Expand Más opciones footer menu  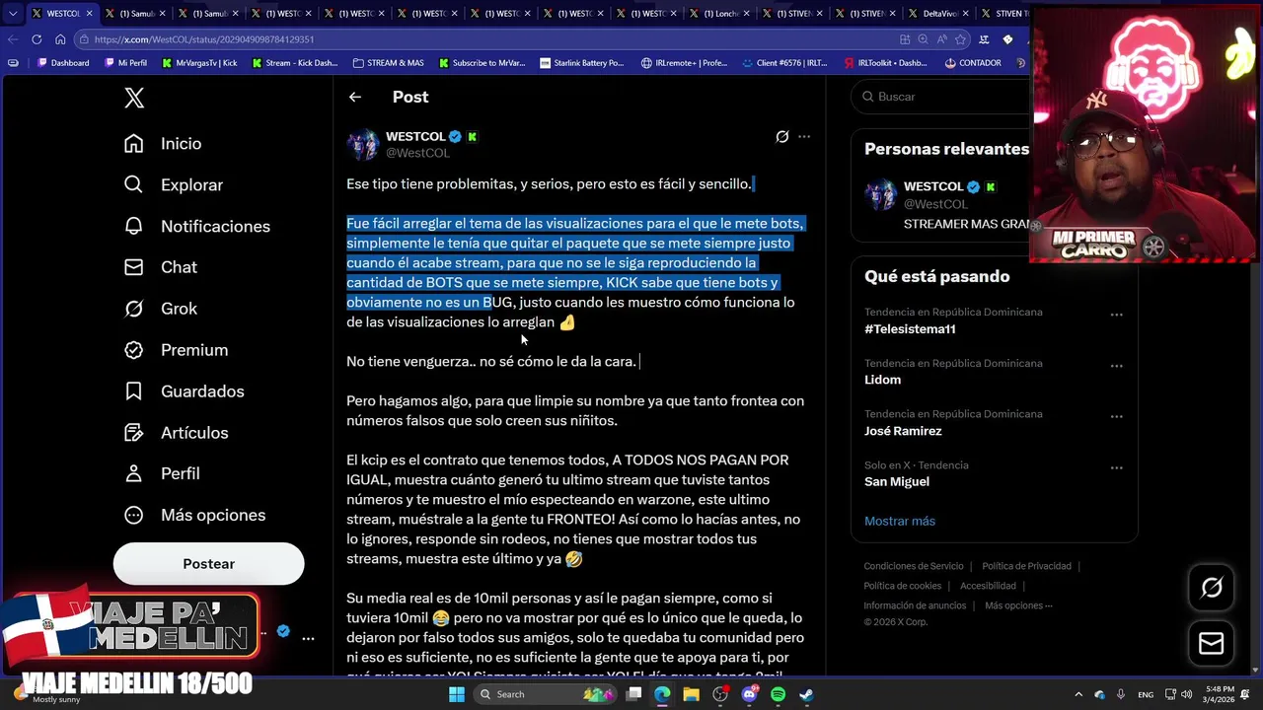tap(1018, 605)
